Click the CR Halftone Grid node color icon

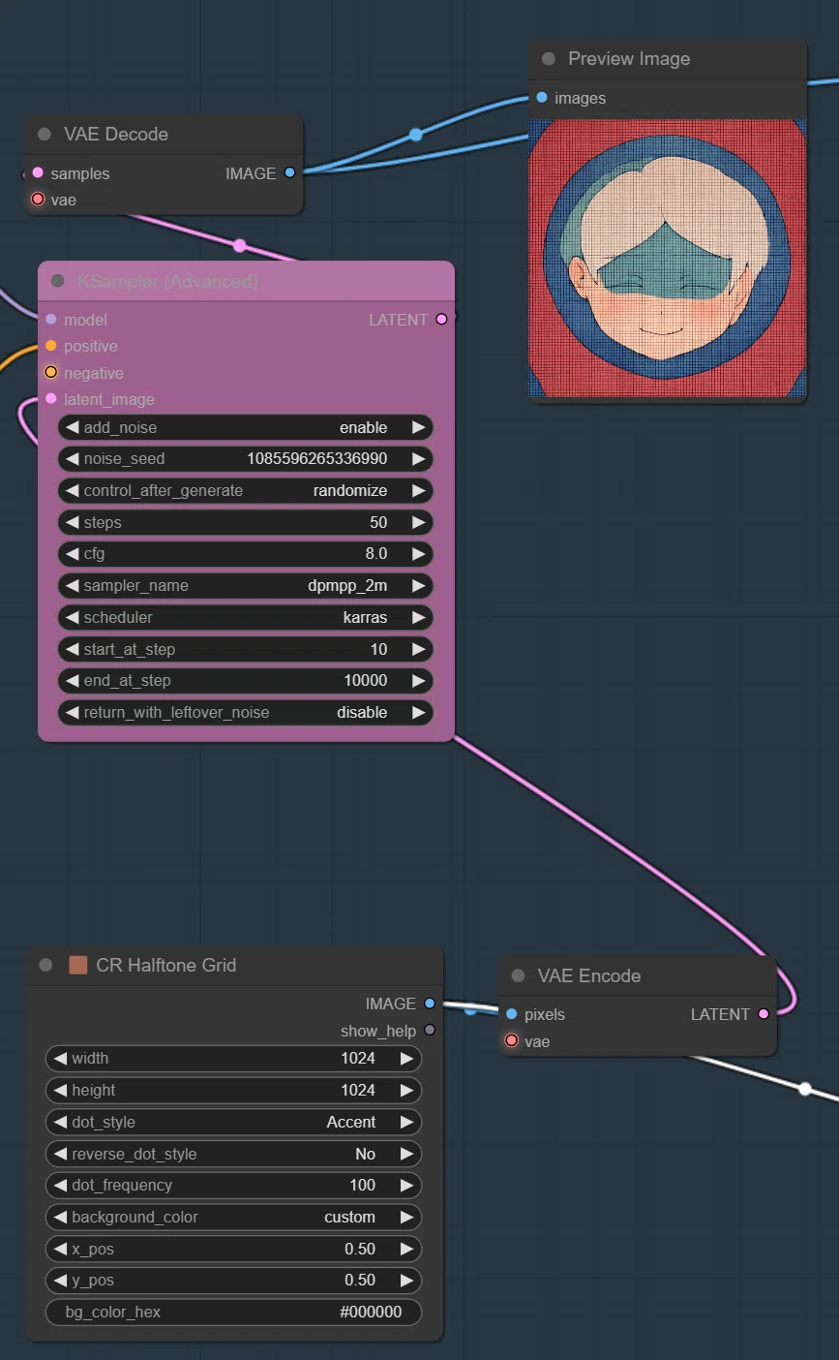pos(78,965)
